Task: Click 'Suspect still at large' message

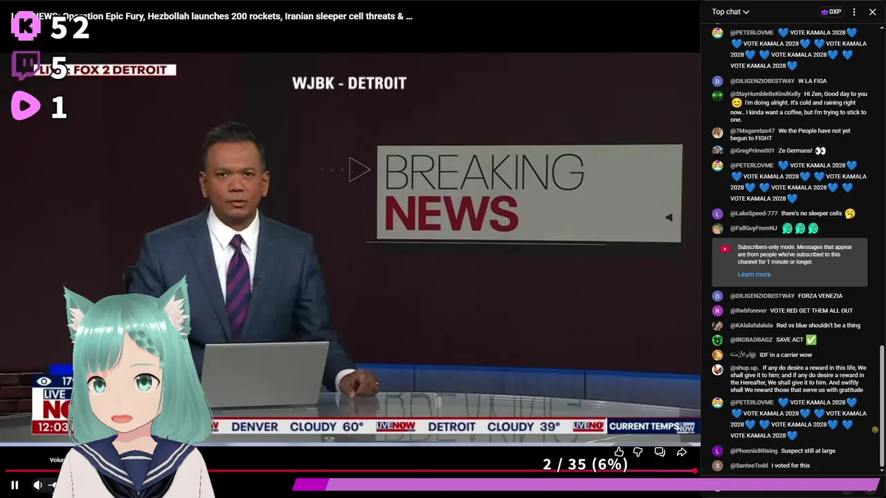Action: [808, 451]
